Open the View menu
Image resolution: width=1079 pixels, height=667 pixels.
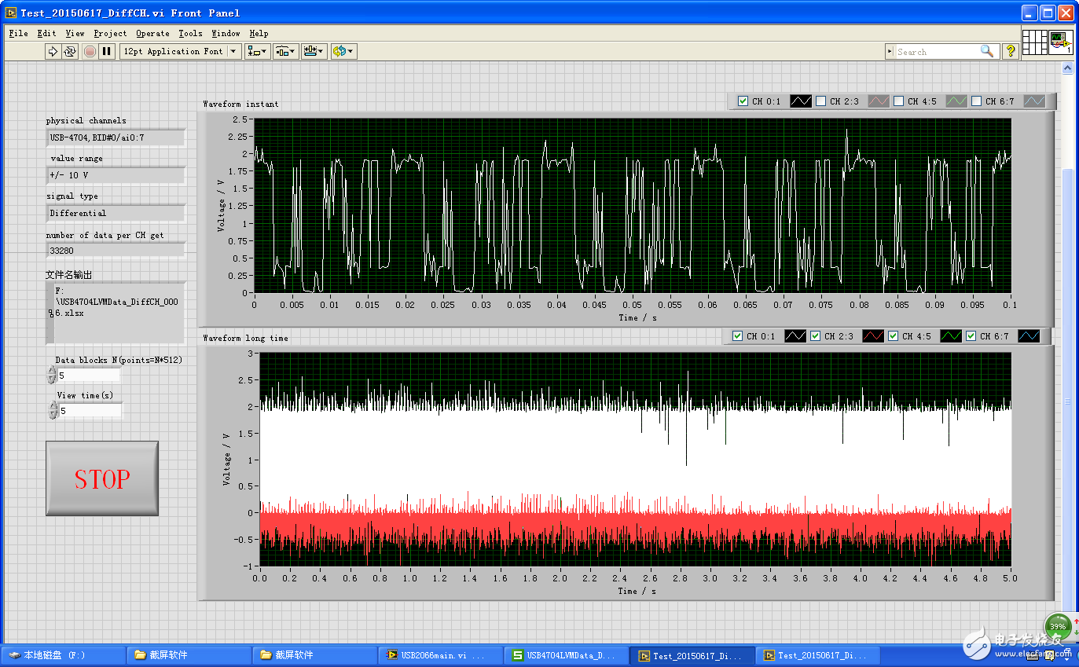(x=75, y=33)
